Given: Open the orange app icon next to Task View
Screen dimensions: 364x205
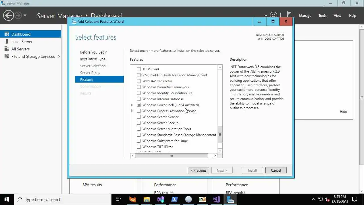Looking at the screenshot, I should coord(133,199).
